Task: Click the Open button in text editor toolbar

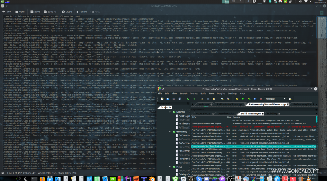Action: click(x=20, y=12)
